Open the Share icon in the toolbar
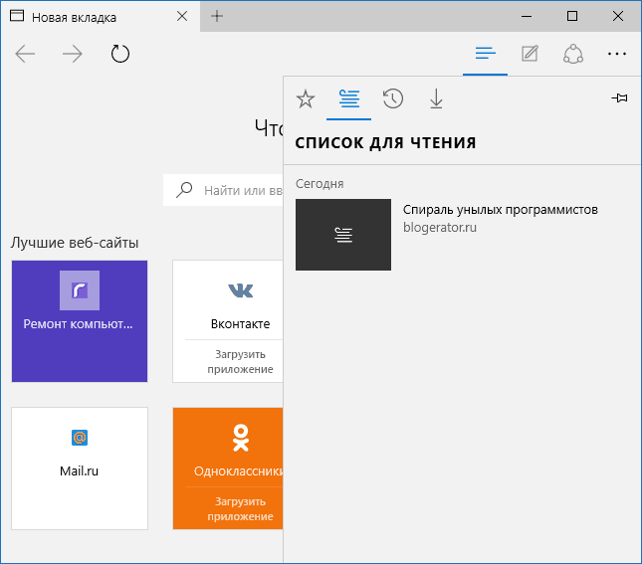The width and height of the screenshot is (642, 564). click(x=573, y=54)
